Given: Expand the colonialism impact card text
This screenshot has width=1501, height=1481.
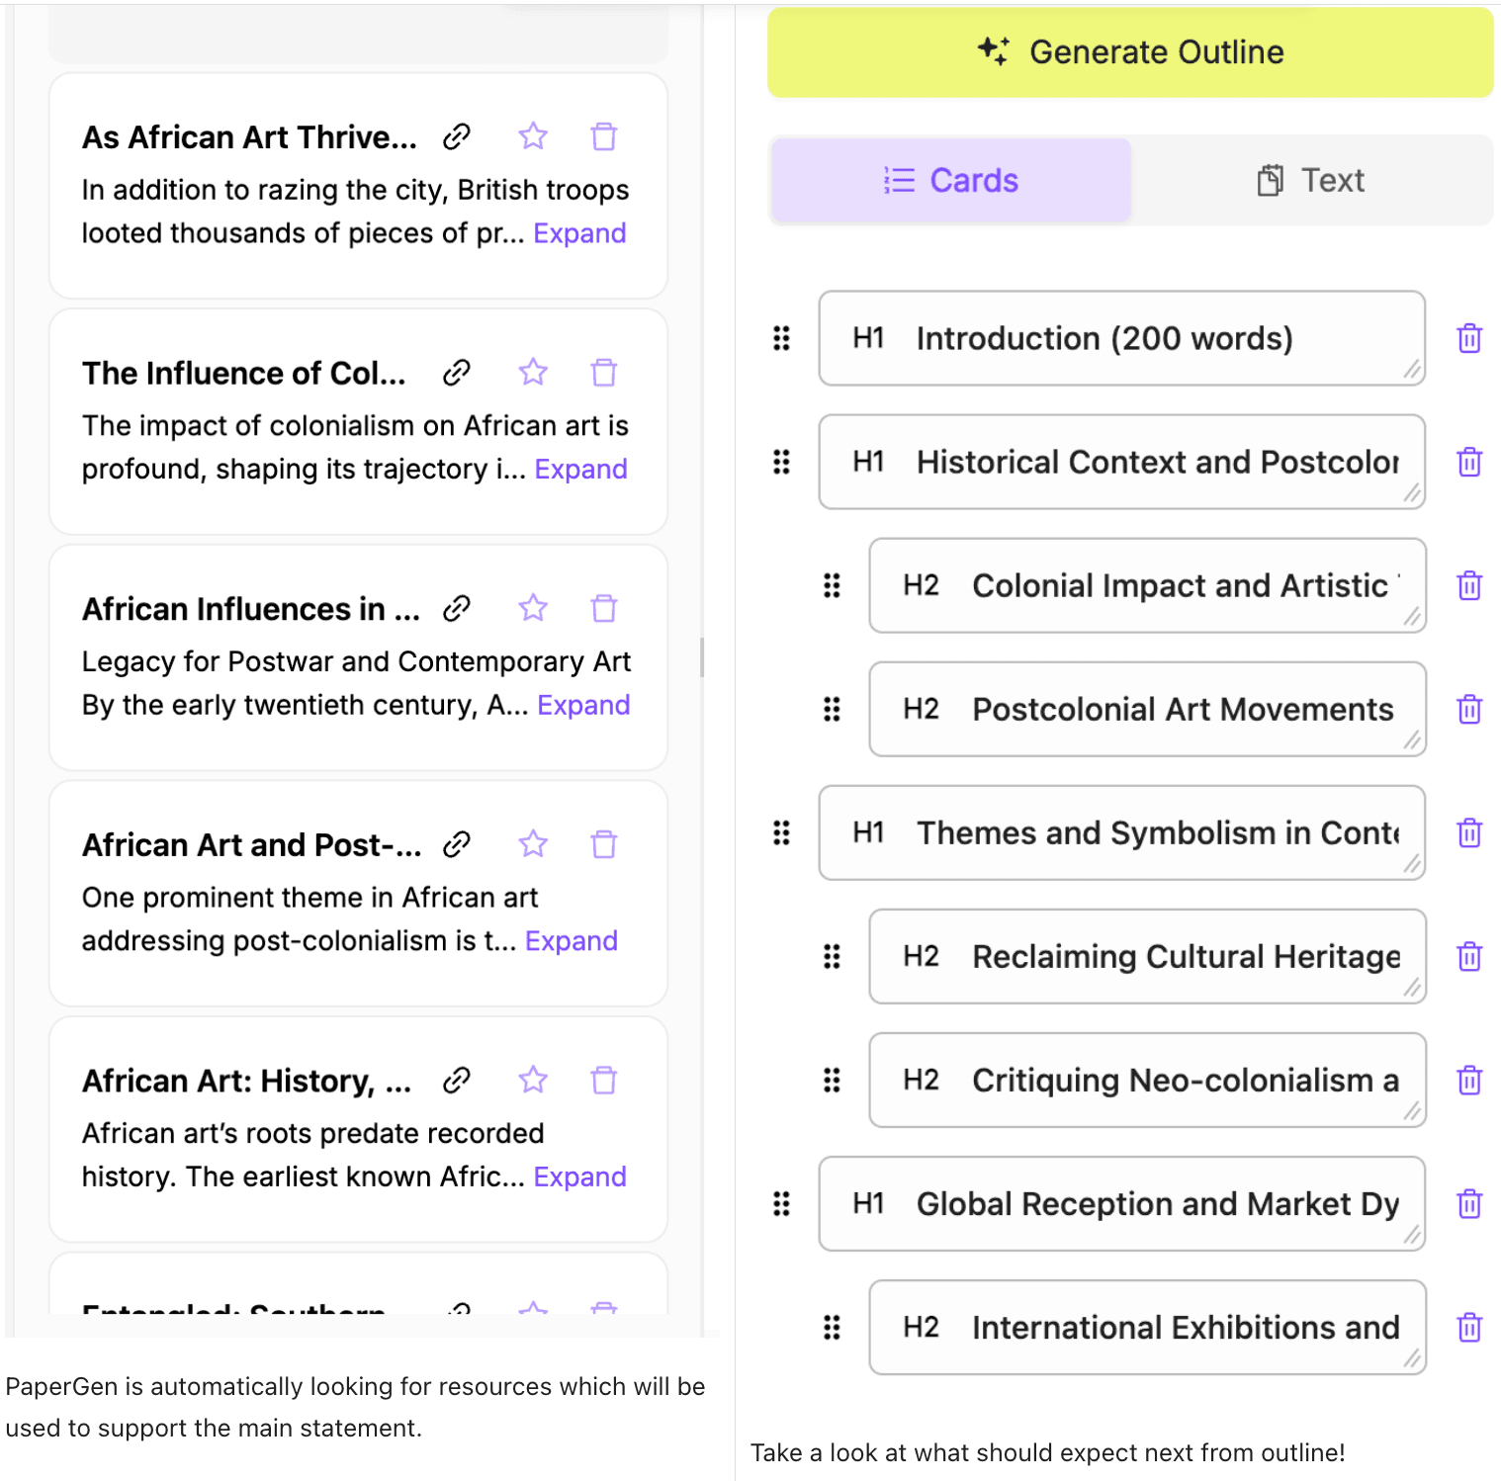Looking at the screenshot, I should [580, 469].
